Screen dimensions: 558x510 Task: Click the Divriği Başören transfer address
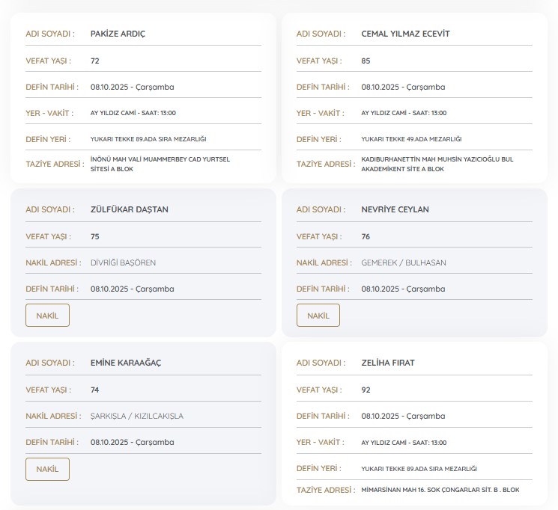(x=123, y=262)
